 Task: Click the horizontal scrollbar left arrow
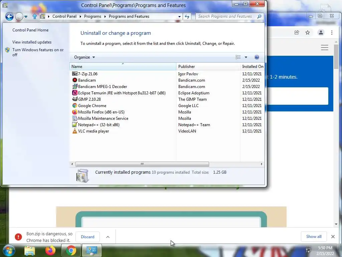pyautogui.click(x=72, y=164)
